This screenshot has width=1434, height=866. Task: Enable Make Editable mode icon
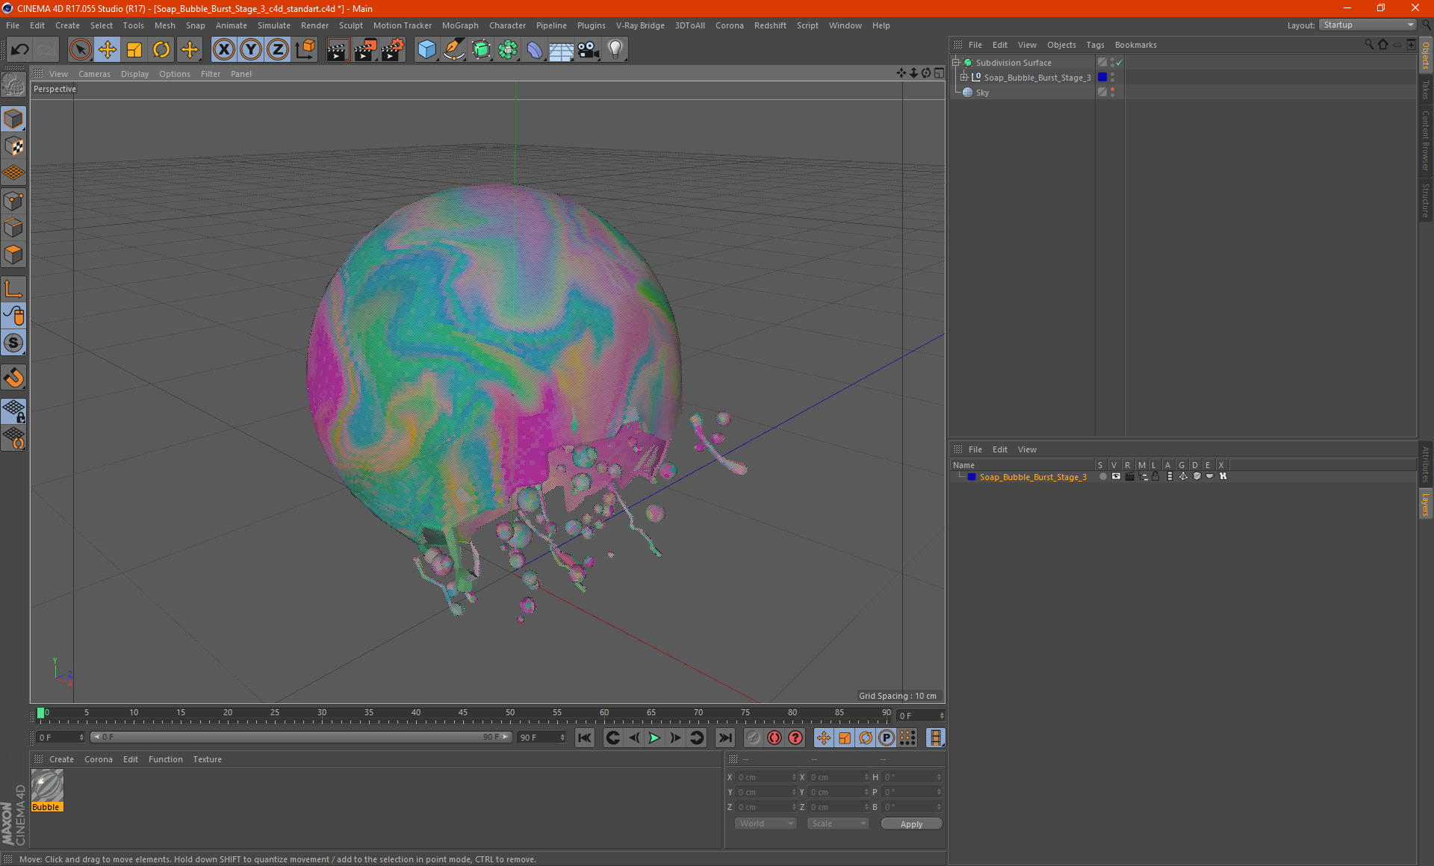(13, 84)
